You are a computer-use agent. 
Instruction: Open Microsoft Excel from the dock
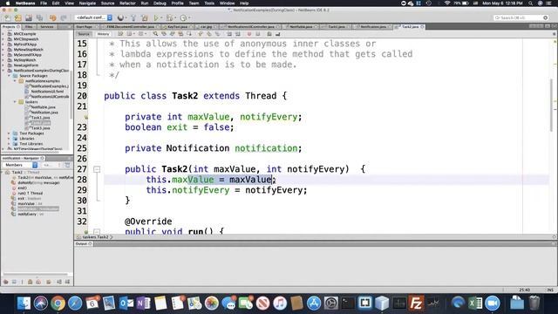point(475,304)
